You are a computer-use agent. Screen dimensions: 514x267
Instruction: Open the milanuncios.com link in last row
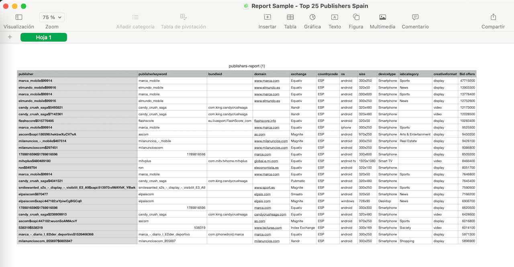coord(267,241)
